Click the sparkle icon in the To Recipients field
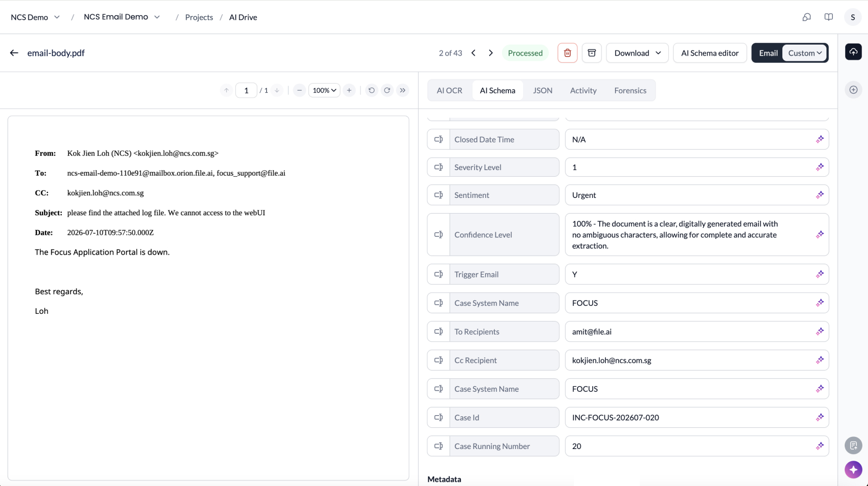This screenshot has width=868, height=486. pos(820,332)
